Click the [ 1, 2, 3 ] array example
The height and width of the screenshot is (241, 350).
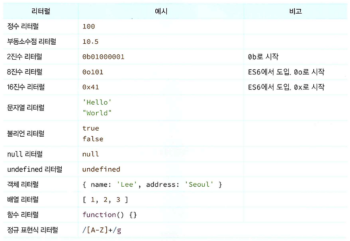click(105, 200)
